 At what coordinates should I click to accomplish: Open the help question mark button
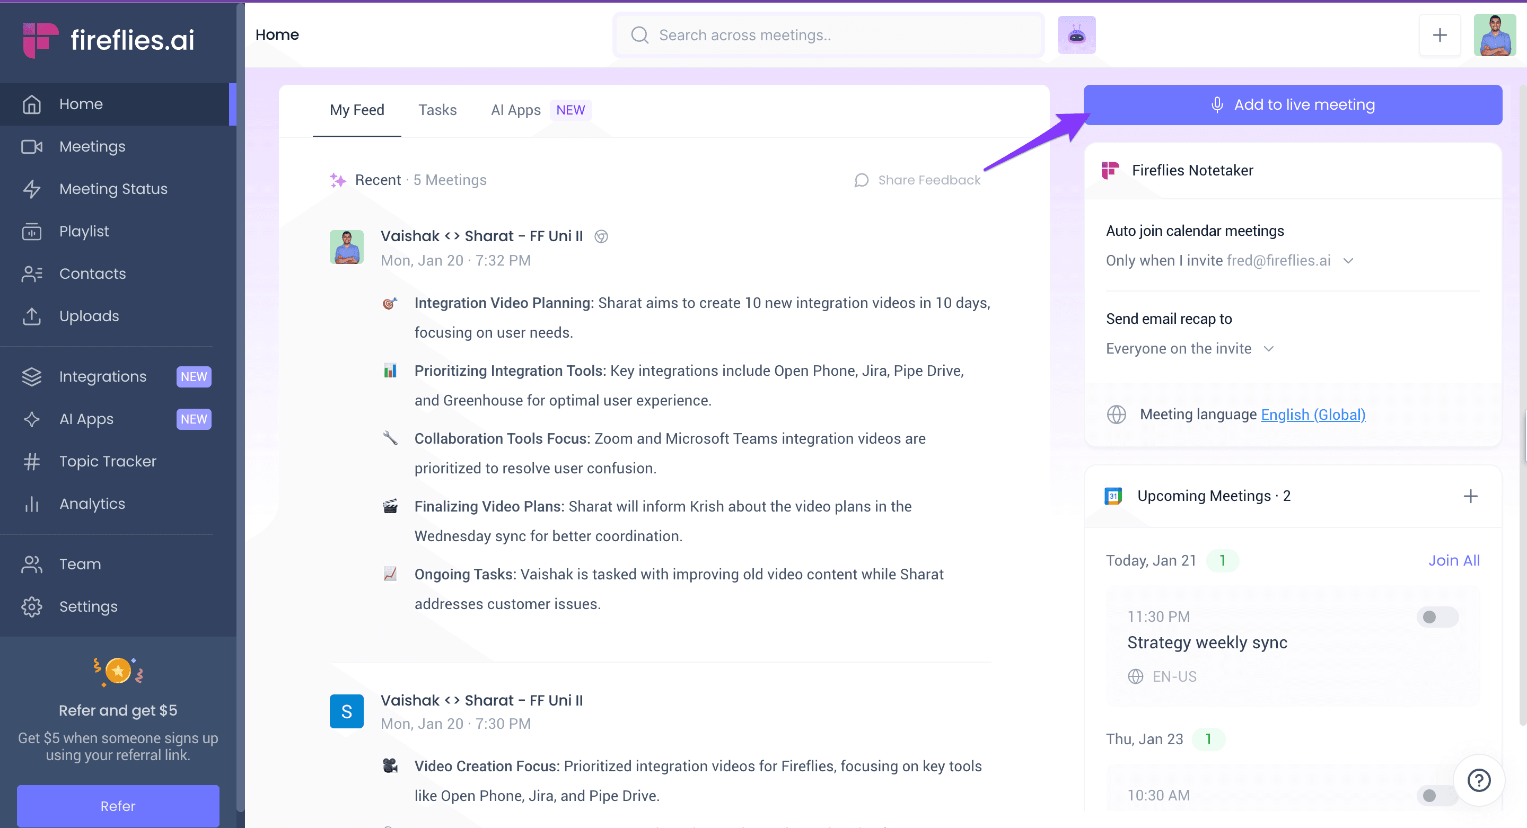click(x=1478, y=780)
